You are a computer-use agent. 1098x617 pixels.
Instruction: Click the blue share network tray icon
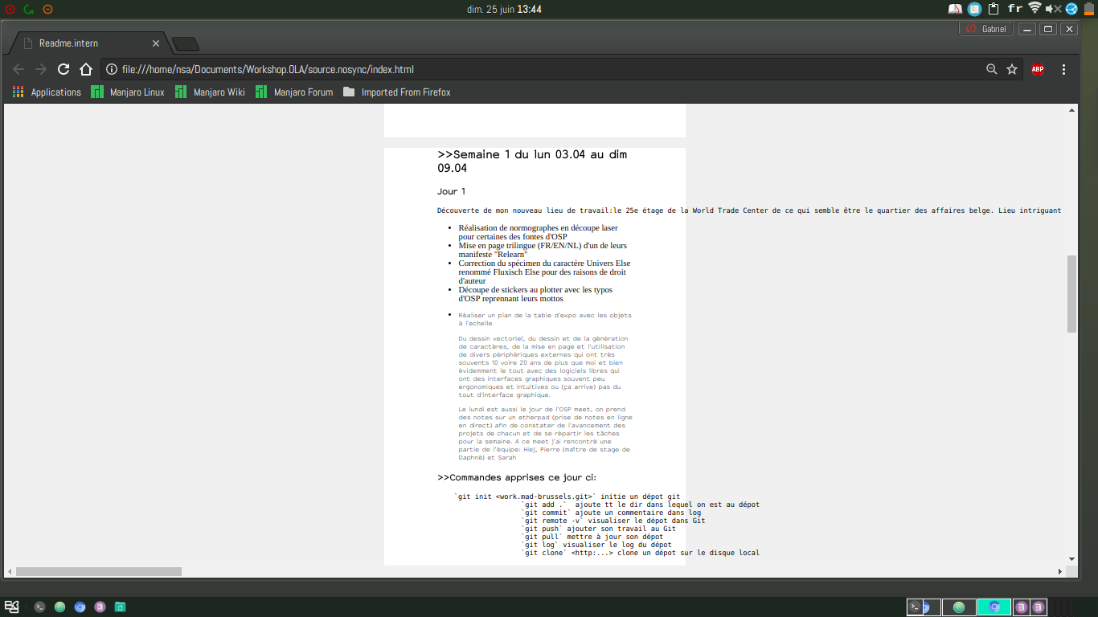pos(1071,9)
